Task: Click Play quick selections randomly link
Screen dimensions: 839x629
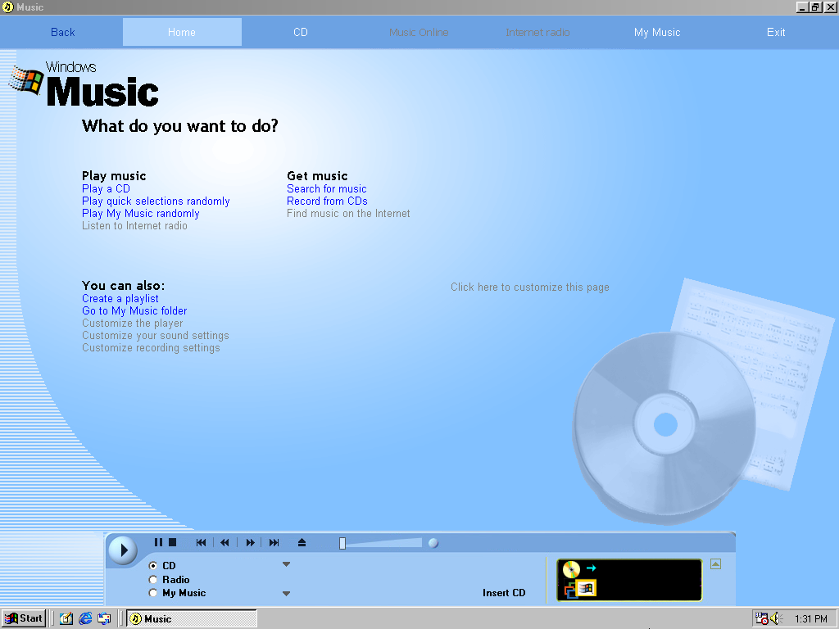Action: pyautogui.click(x=156, y=201)
